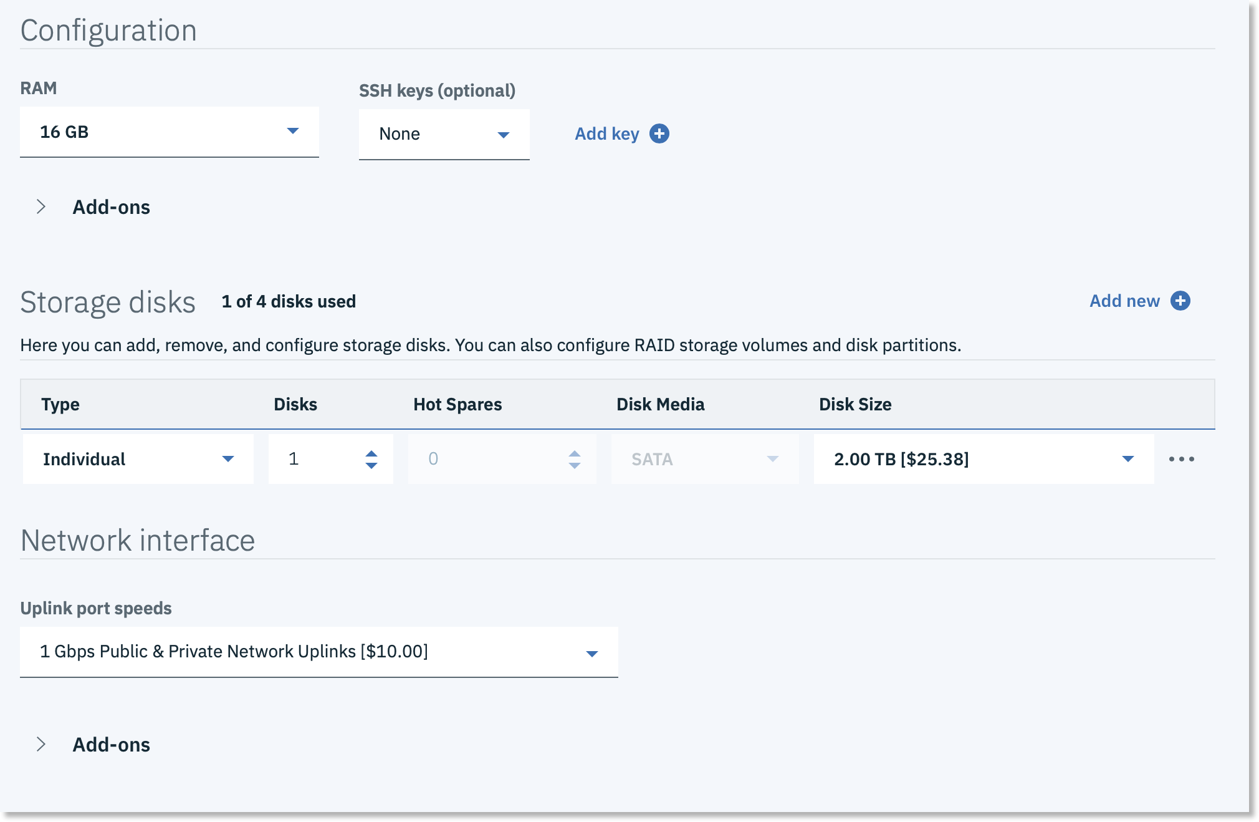Open the SATA disk media dropdown
The height and width of the screenshot is (822, 1259).
point(705,459)
